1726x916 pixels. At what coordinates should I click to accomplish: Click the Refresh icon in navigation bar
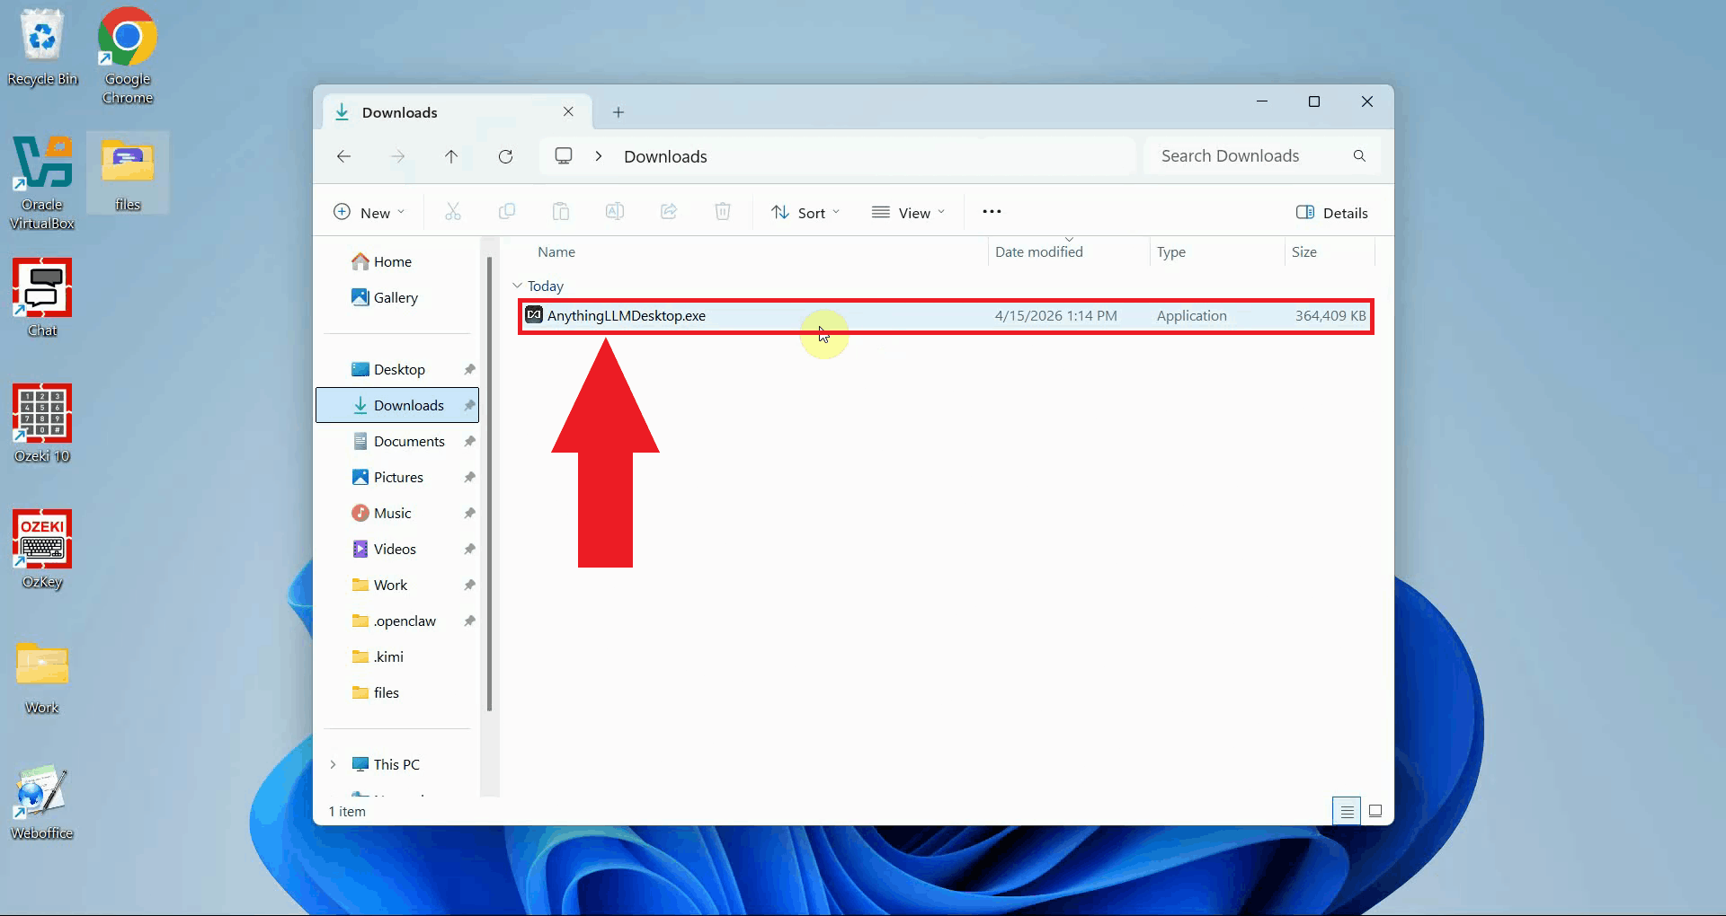505,156
